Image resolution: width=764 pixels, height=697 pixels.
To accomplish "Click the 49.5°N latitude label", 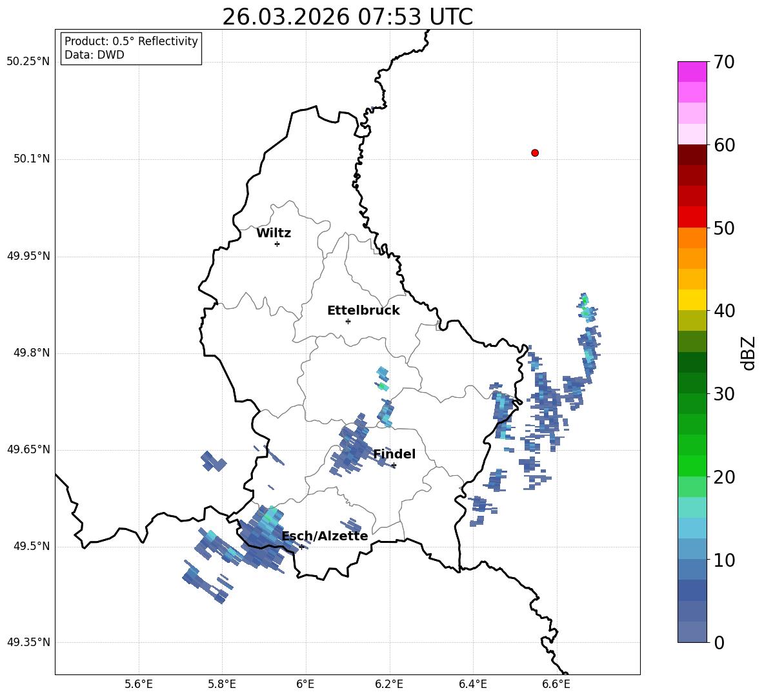I will pyautogui.click(x=32, y=546).
